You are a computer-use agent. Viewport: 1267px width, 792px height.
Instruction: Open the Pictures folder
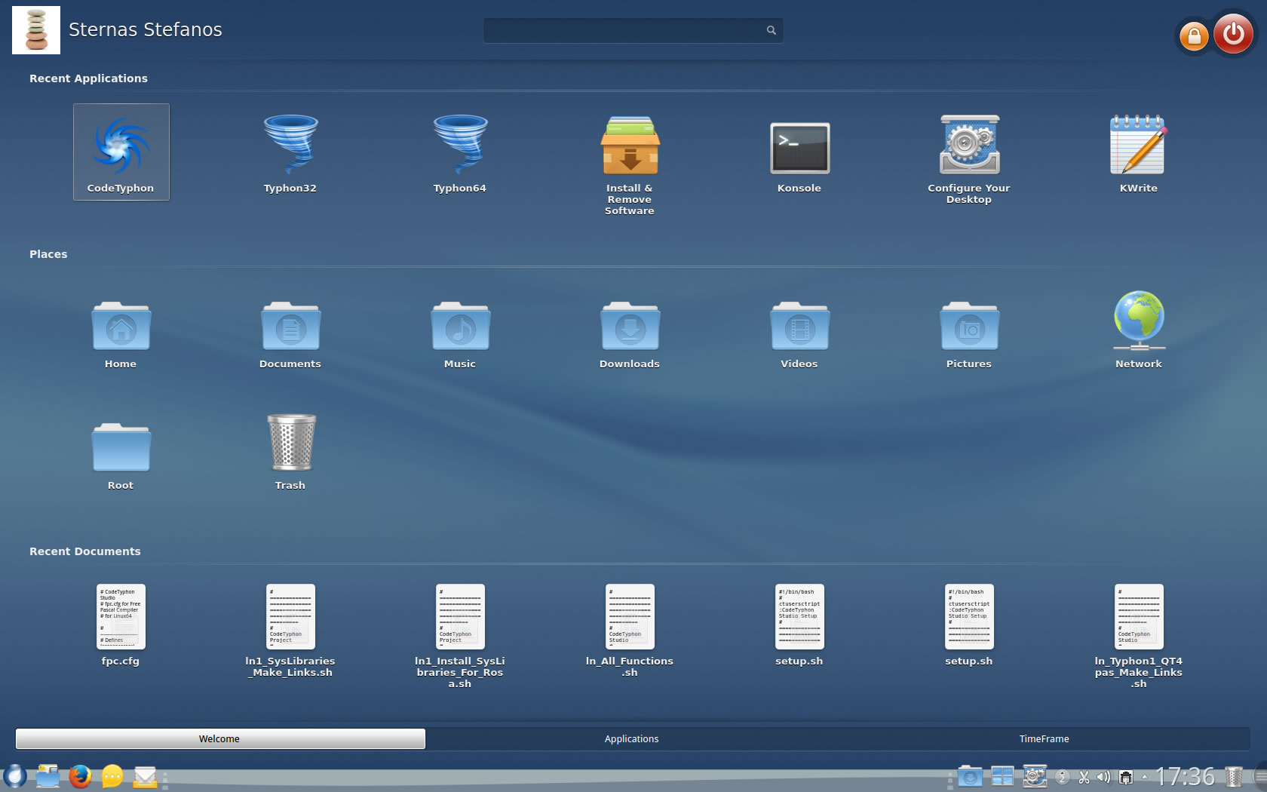click(x=969, y=334)
